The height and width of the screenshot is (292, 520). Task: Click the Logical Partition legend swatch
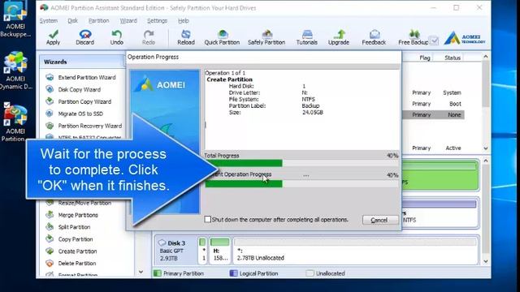pyautogui.click(x=233, y=273)
